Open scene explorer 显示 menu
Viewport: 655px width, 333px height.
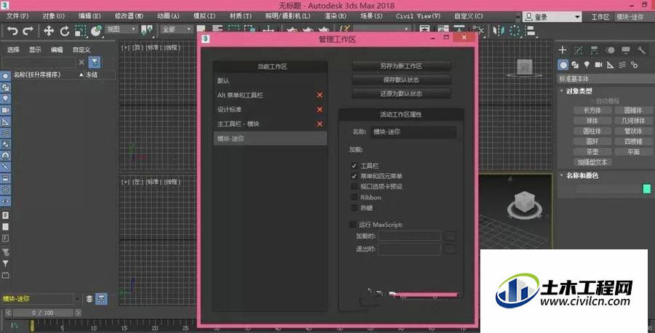[x=35, y=49]
